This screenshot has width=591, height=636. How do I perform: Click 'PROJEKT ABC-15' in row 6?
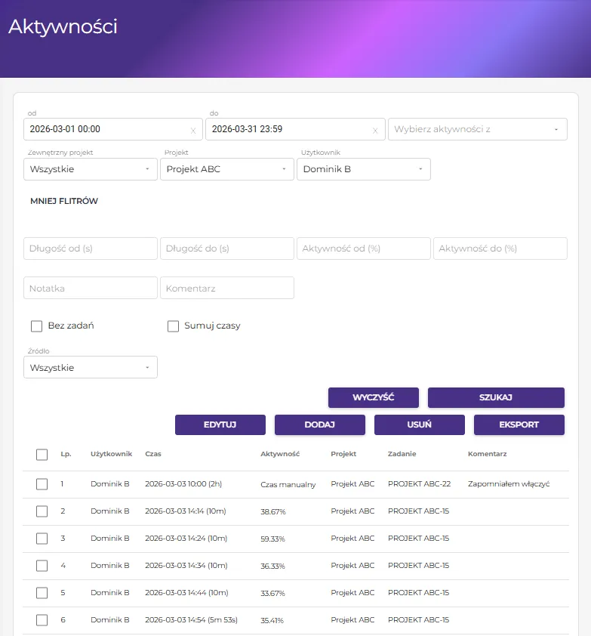click(x=418, y=620)
